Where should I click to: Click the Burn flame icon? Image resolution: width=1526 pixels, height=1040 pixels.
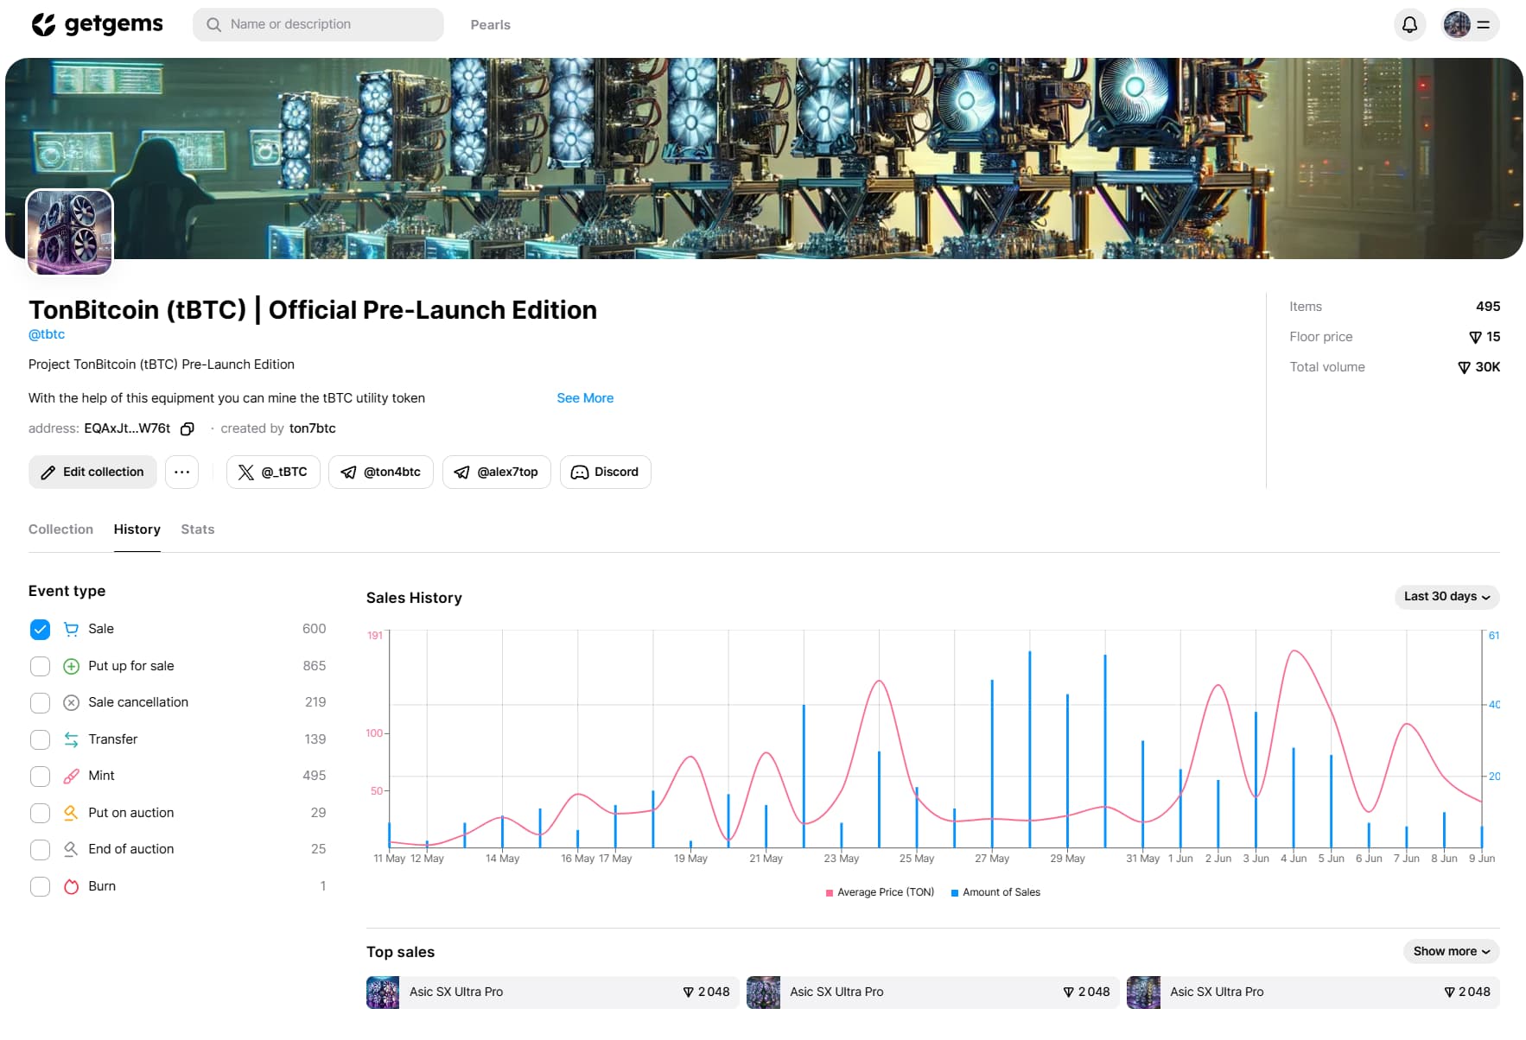[x=72, y=886]
